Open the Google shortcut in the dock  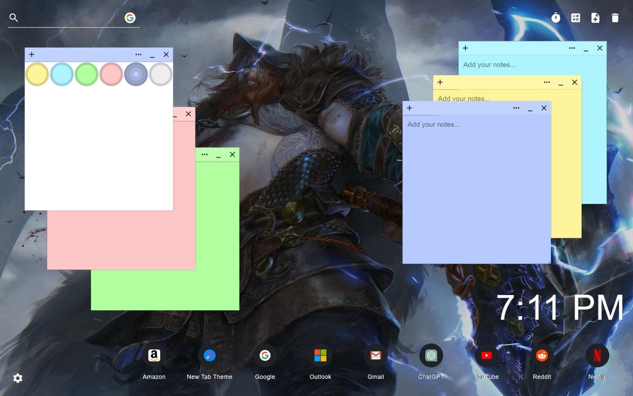point(265,362)
